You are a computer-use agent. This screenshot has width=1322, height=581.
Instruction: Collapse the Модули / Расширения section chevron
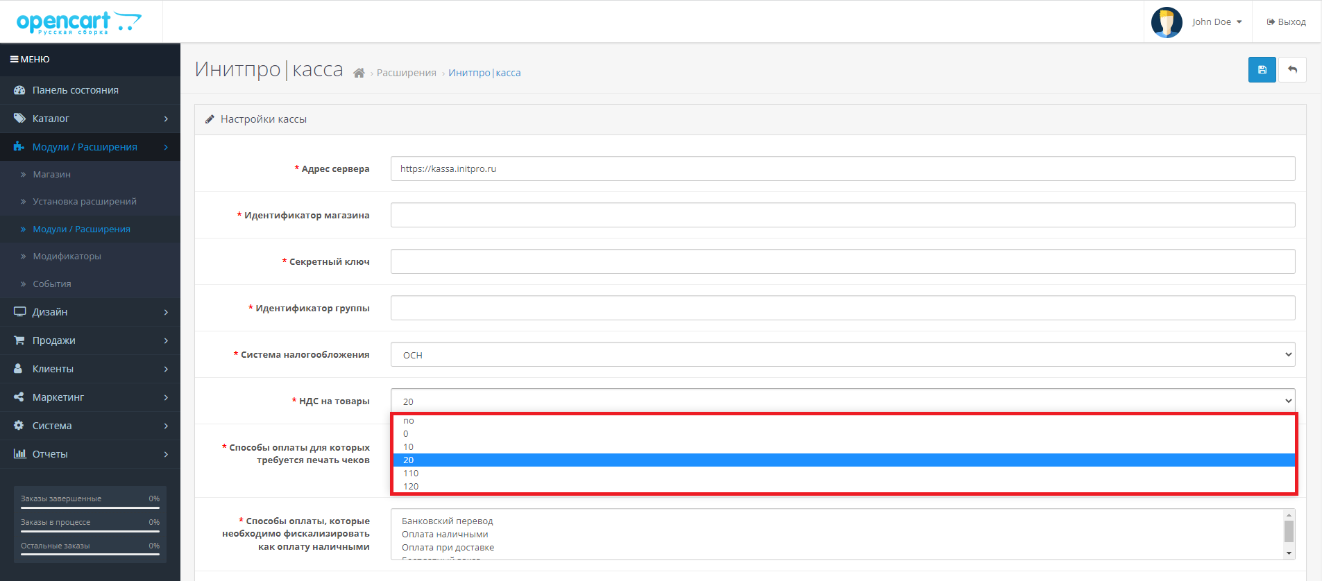(x=166, y=147)
